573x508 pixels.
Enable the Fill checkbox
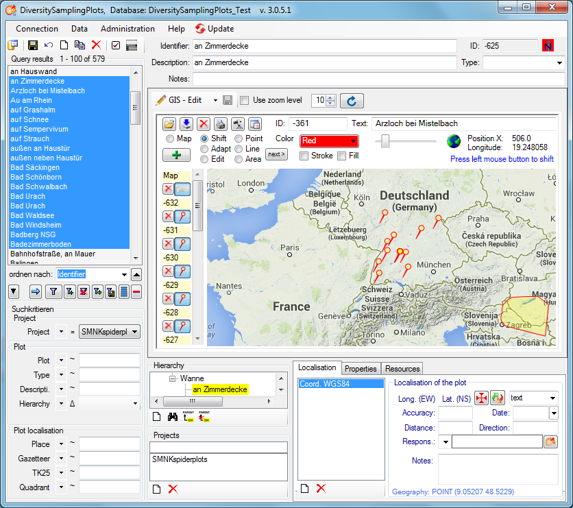click(x=342, y=156)
